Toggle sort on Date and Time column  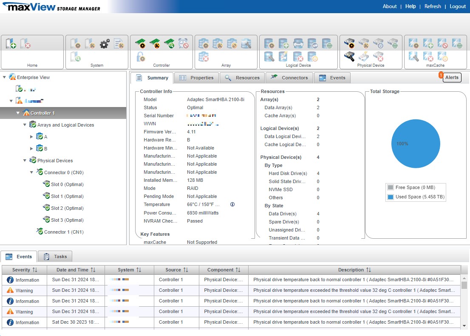[93, 270]
